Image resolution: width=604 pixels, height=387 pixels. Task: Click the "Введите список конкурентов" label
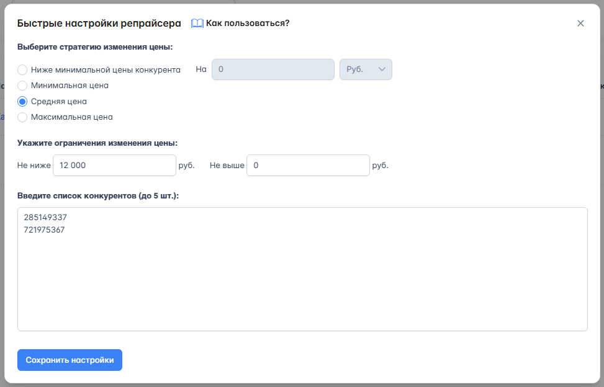pos(98,196)
